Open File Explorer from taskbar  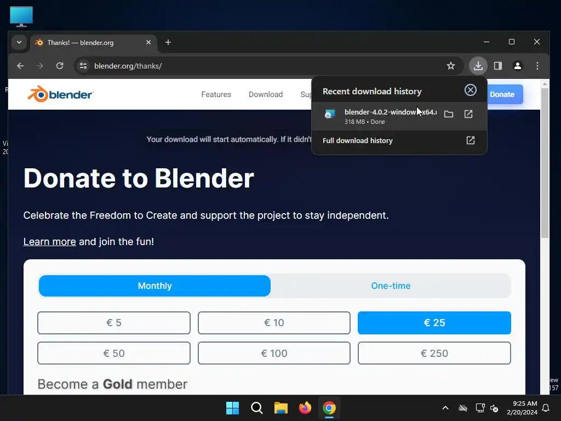pos(281,408)
